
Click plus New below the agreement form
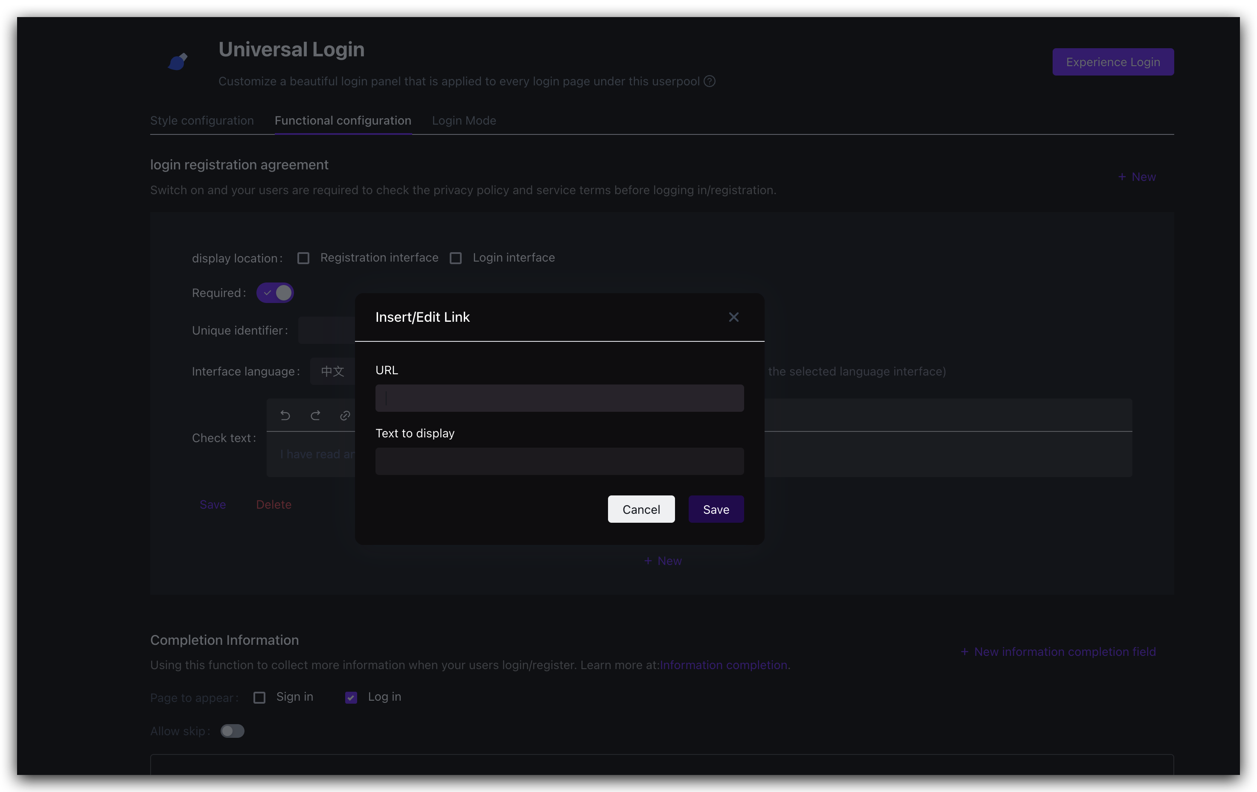tap(663, 561)
